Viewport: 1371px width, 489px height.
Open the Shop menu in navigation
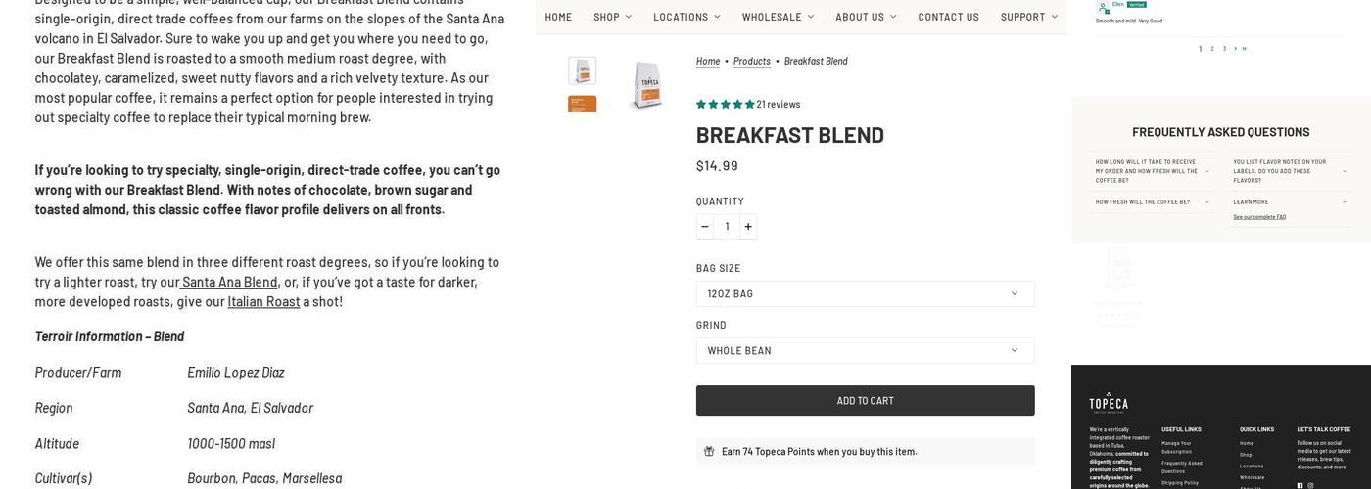[612, 17]
